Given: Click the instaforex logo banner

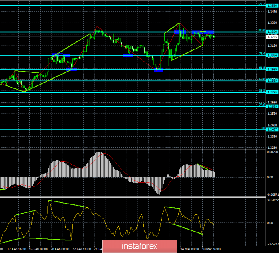Looking at the screenshot, I should 140,246.
